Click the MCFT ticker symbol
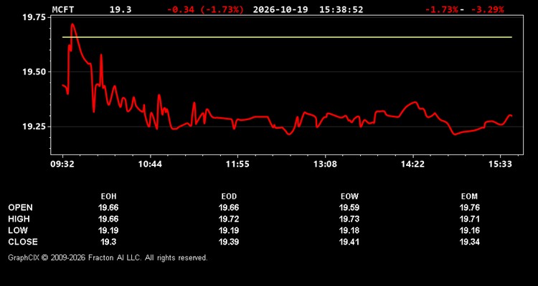The image size is (538, 286). coord(63,9)
